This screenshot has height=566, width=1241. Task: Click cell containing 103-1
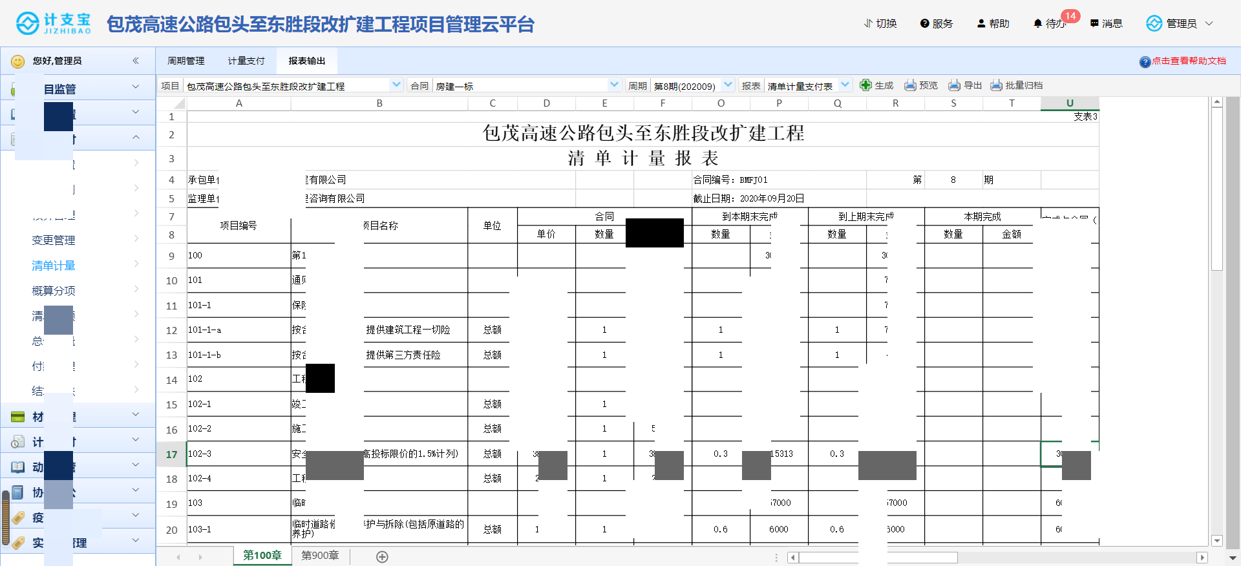239,529
